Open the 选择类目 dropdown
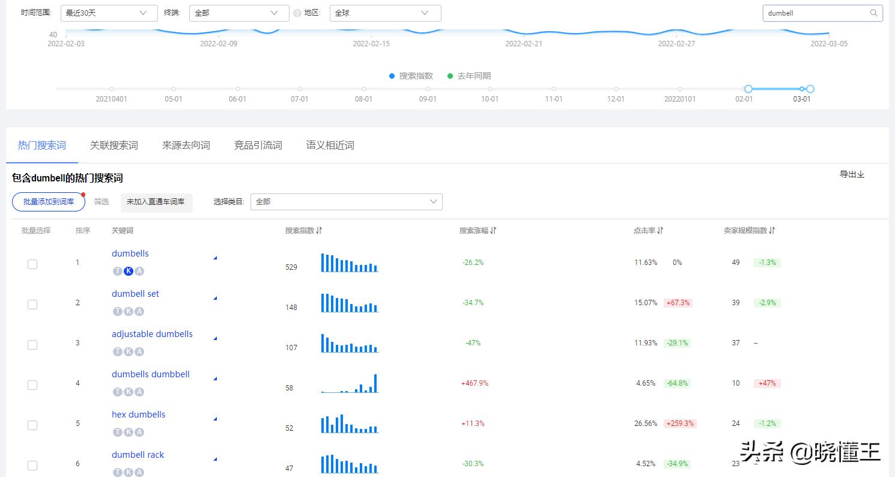Screen dimensions: 895x477 coord(347,201)
